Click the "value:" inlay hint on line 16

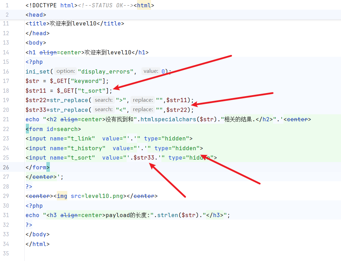pos(151,71)
